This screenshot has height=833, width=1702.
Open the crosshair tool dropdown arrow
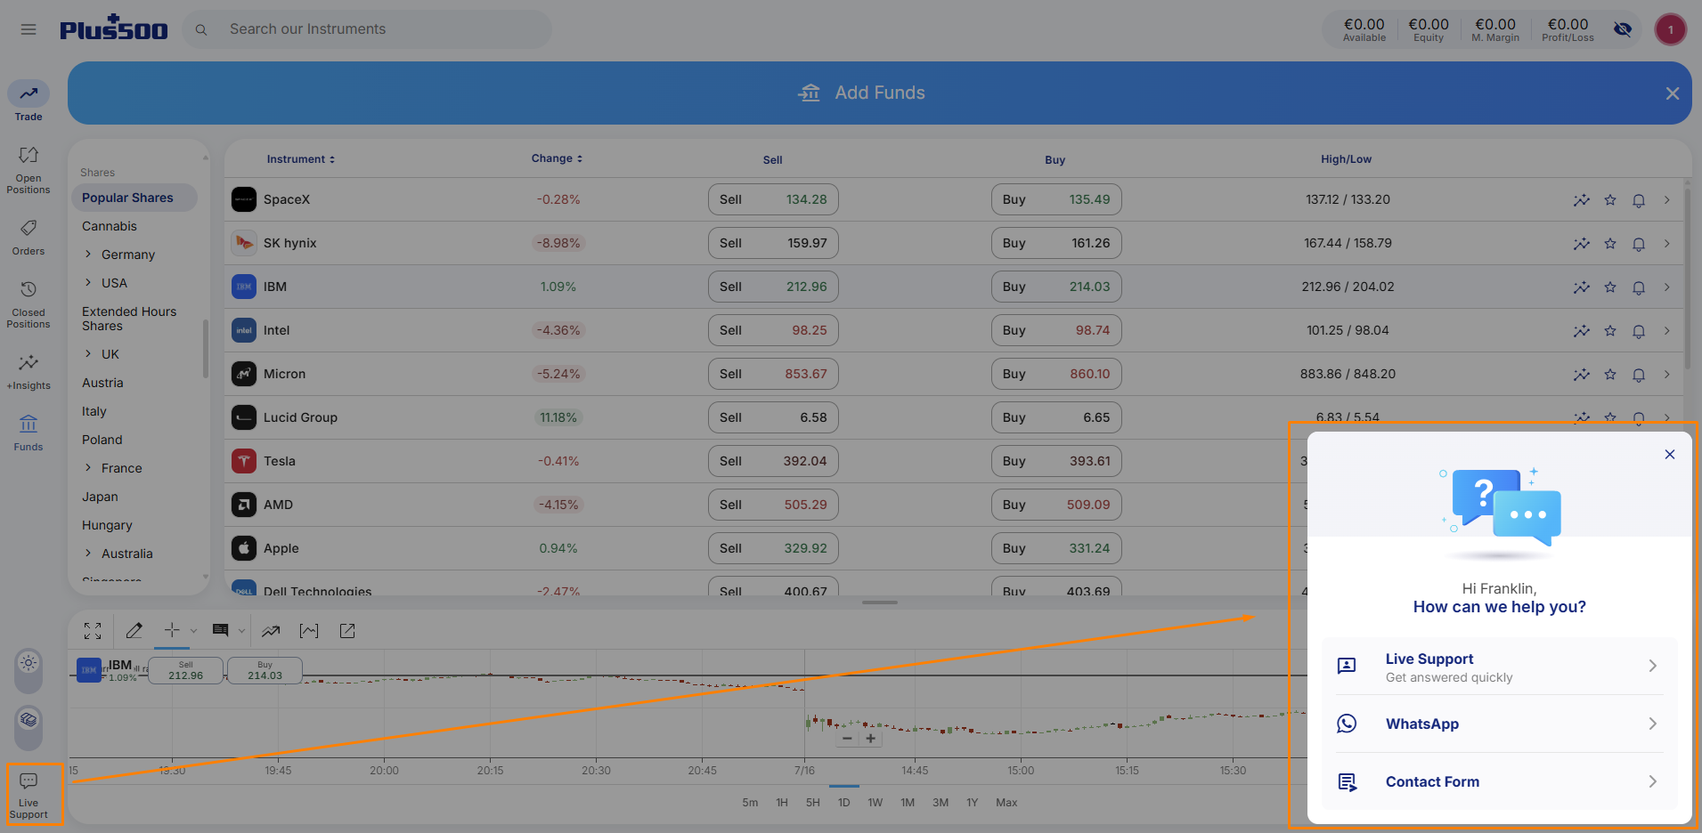pos(193,631)
